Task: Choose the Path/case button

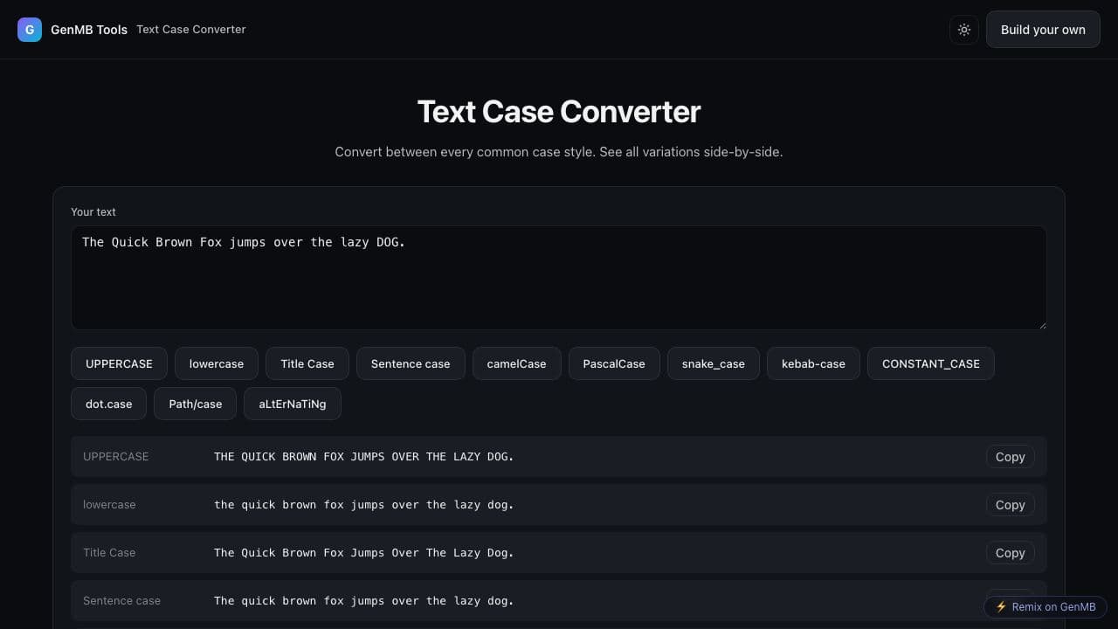Action: 196,404
